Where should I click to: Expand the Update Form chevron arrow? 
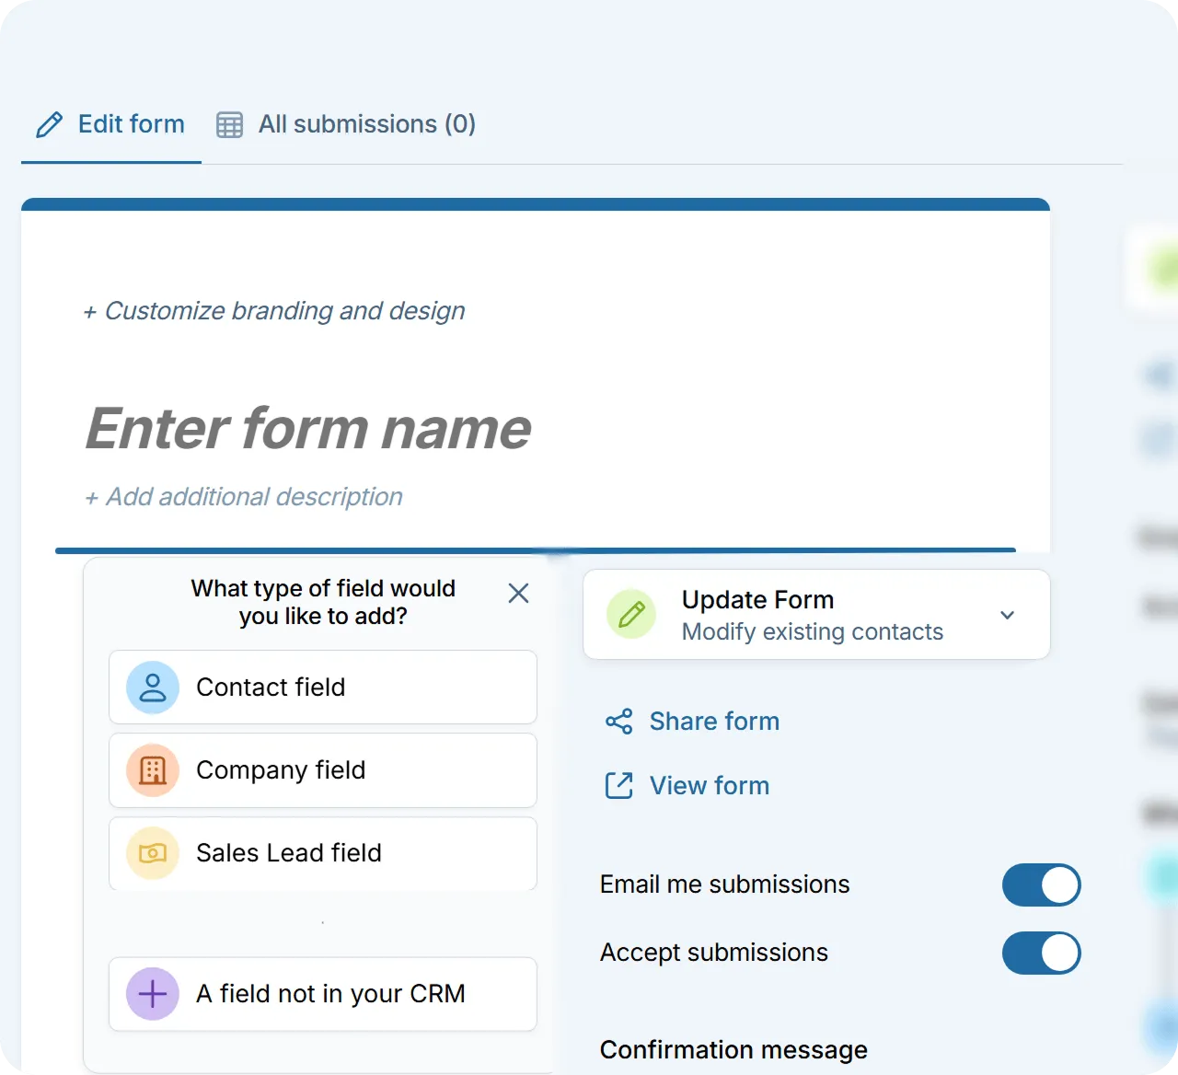(1008, 615)
